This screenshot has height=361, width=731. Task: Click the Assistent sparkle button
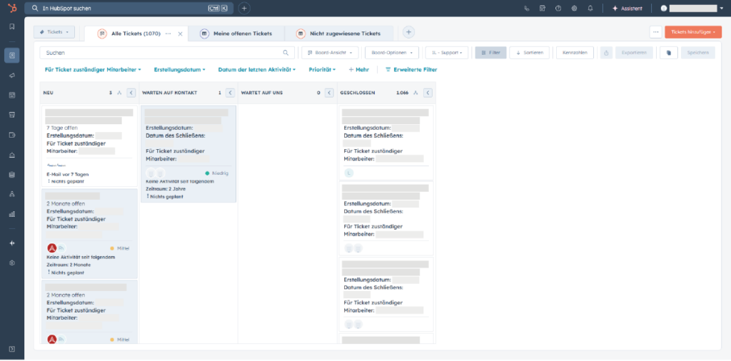pyautogui.click(x=627, y=9)
